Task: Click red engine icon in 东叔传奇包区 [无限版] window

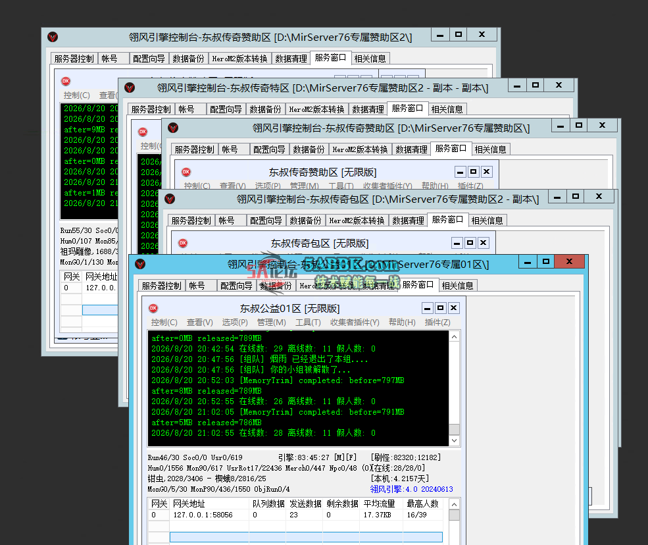Action: (183, 243)
